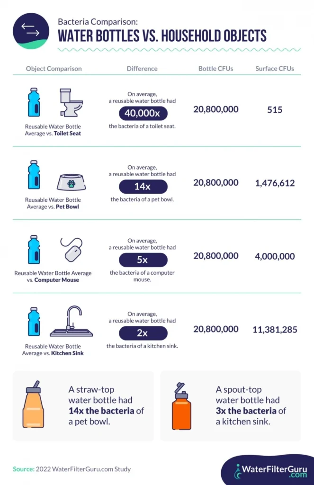Click the toilet seat icon
Image resolution: width=314 pixels, height=485 pixels.
point(71,103)
